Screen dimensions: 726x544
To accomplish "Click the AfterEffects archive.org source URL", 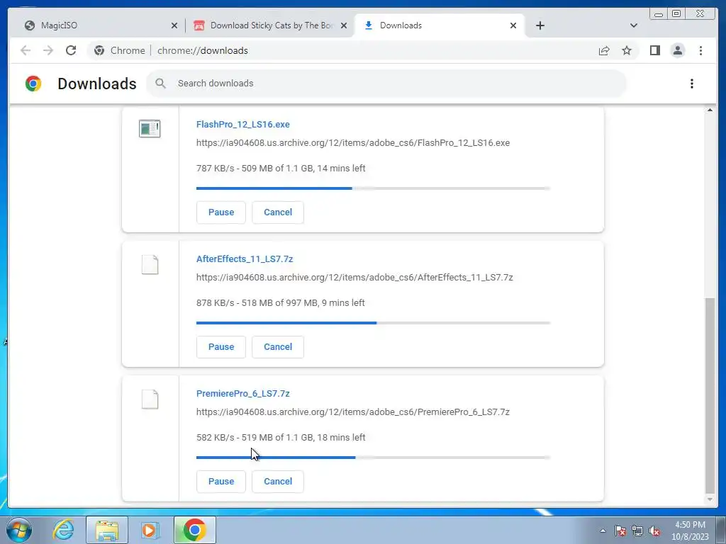I will coord(354,278).
